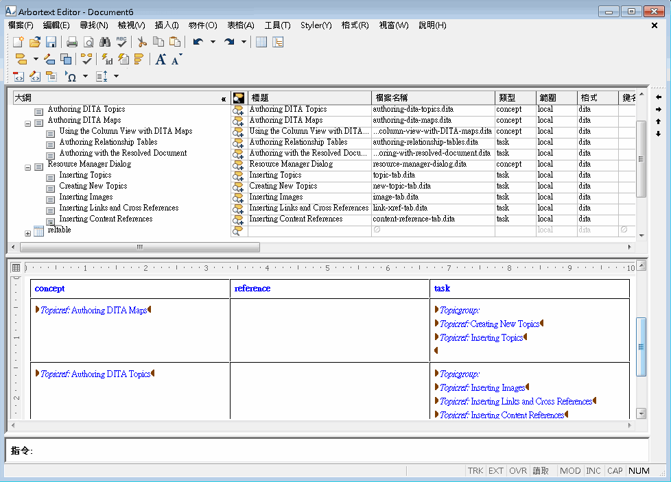This screenshot has width=671, height=482.
Task: Click the Increase font size icon
Action: [x=161, y=59]
